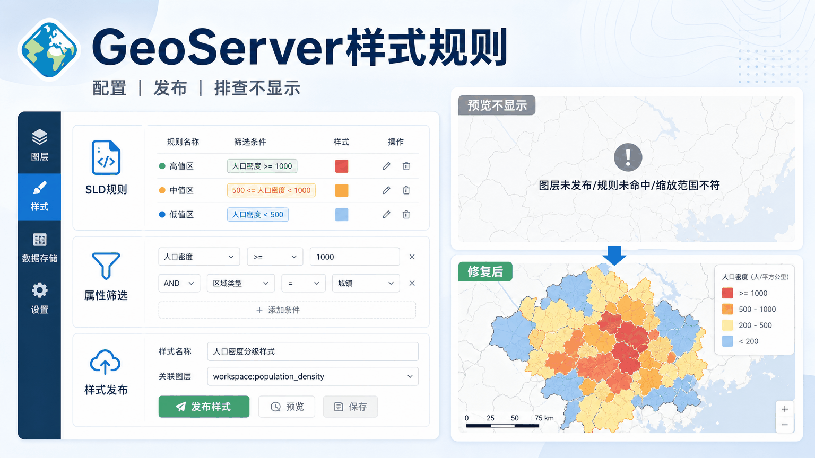Delete the 高值区 rule with trash icon
815x458 pixels.
coord(406,166)
